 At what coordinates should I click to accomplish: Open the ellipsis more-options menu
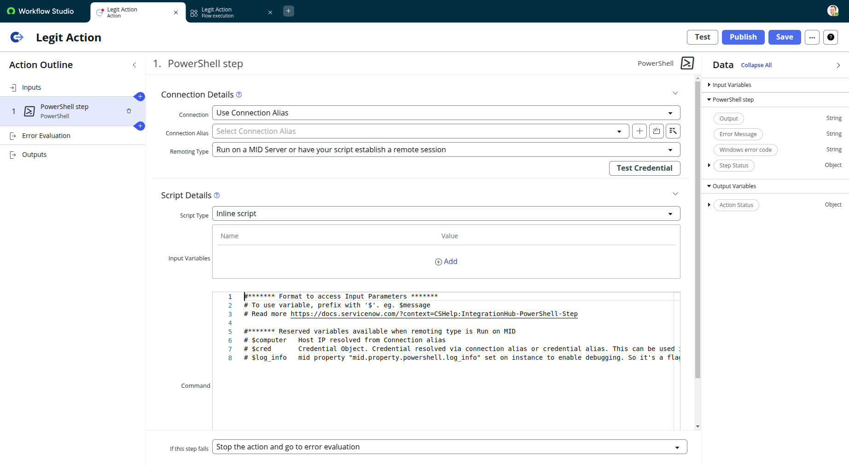pos(812,37)
